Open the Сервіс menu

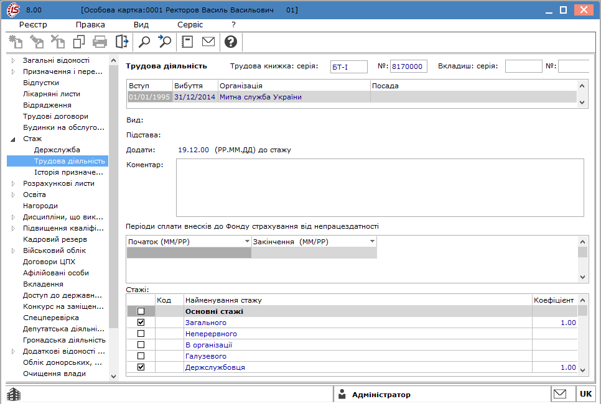pyautogui.click(x=190, y=24)
